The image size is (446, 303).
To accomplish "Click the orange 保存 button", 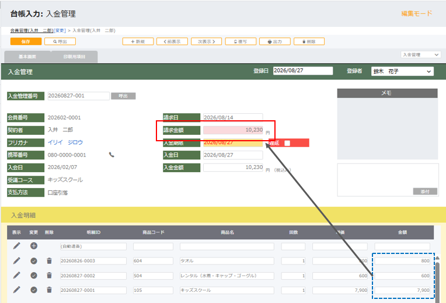I will point(26,41).
